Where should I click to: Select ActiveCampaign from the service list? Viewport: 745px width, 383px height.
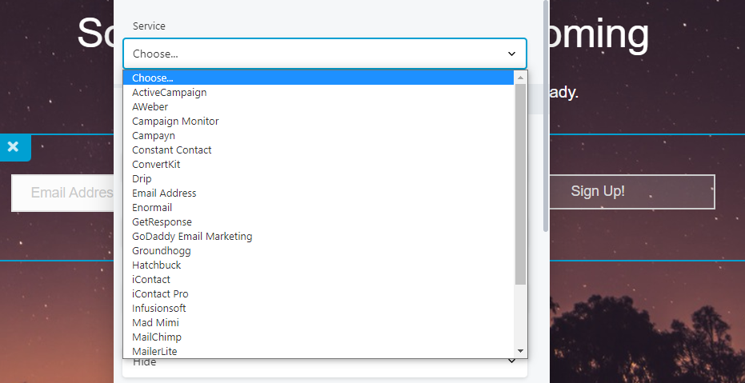(169, 93)
